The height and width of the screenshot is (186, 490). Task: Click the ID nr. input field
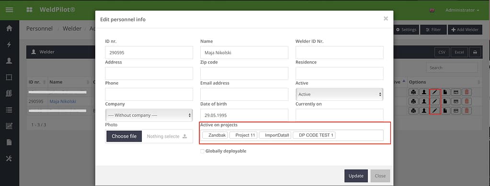point(149,53)
